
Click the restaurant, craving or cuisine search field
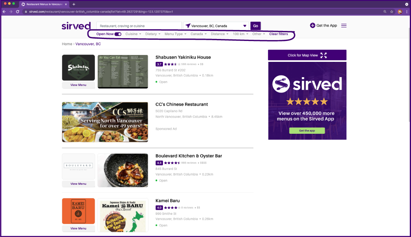tap(139, 26)
